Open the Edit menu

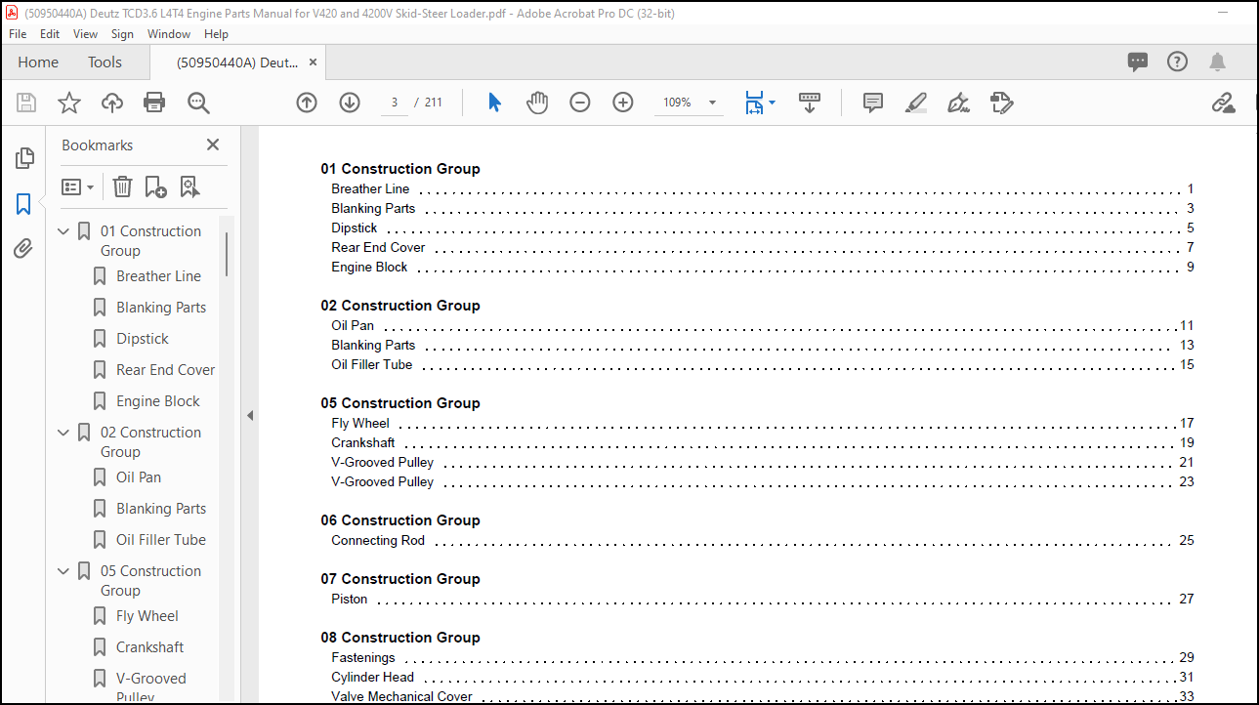point(50,33)
